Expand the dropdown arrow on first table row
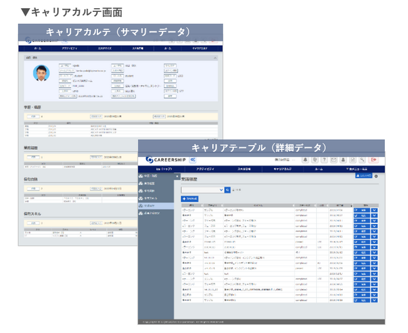 click(x=375, y=210)
